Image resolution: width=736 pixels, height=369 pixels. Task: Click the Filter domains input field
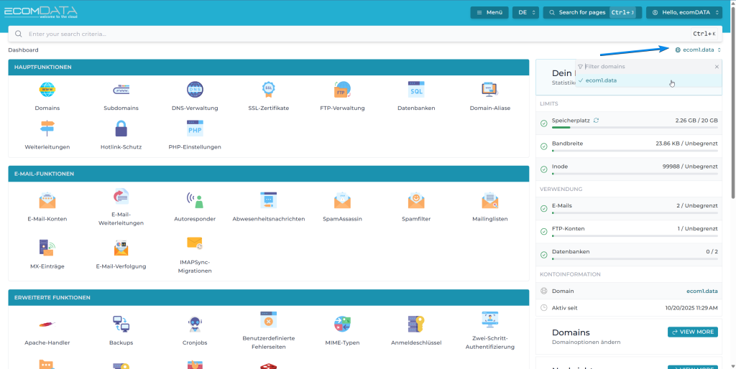pyautogui.click(x=645, y=66)
